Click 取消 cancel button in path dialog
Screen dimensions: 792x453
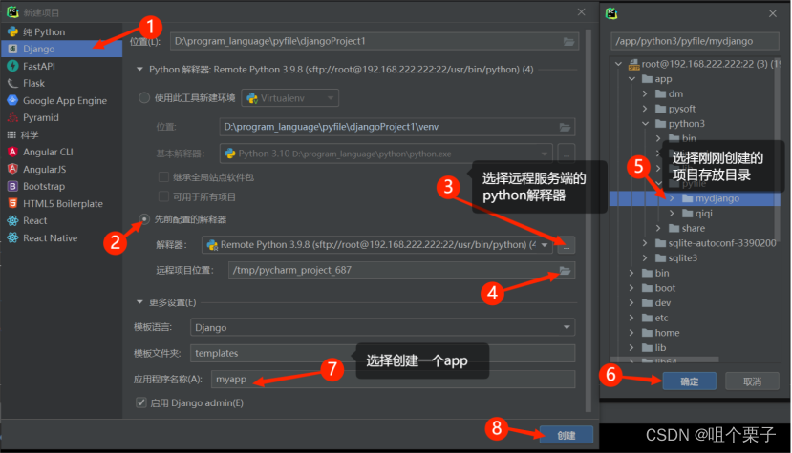[x=752, y=381]
